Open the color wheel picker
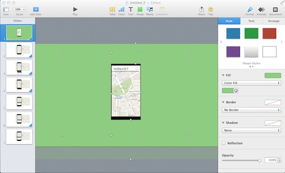This screenshot has height=173, width=285. pos(236,91)
